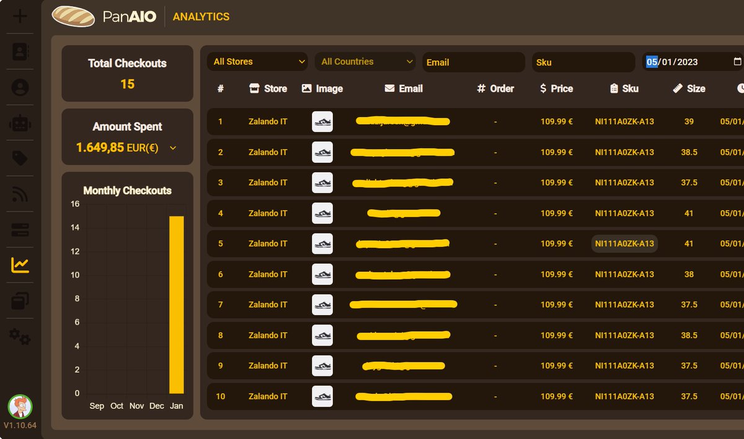Click the 109.99 € price in row 8

(x=557, y=335)
